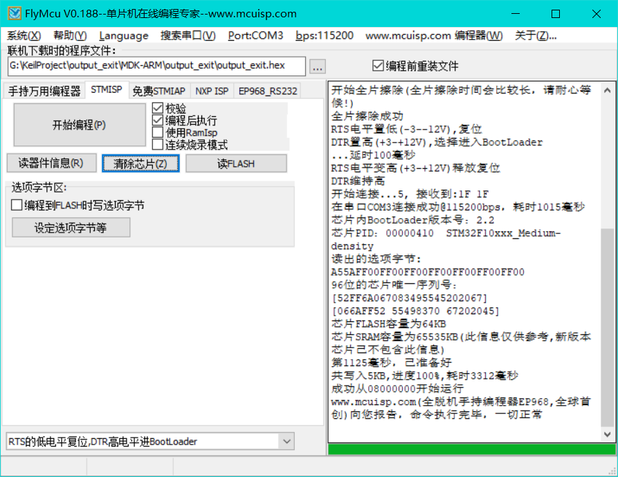Click label 联机下载时的程序文件
Screen dimensions: 618x477
tap(62, 51)
